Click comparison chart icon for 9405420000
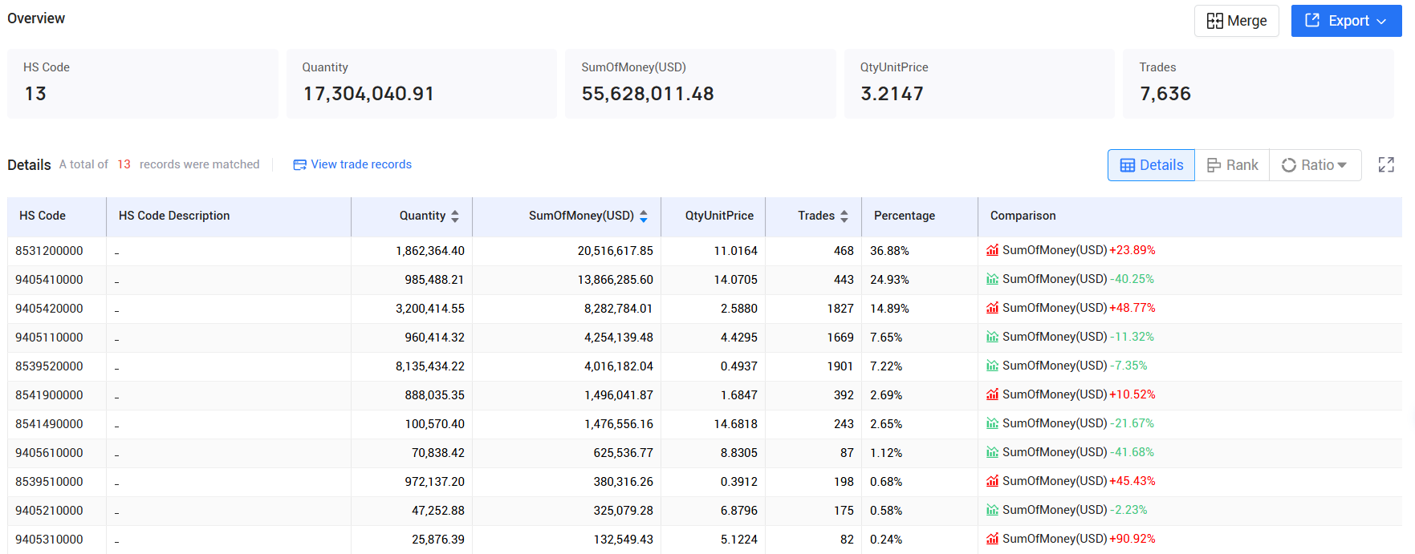Viewport: 1415px width, 554px height. (x=993, y=308)
